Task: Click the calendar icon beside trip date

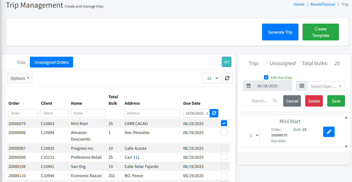Action: click(x=248, y=86)
